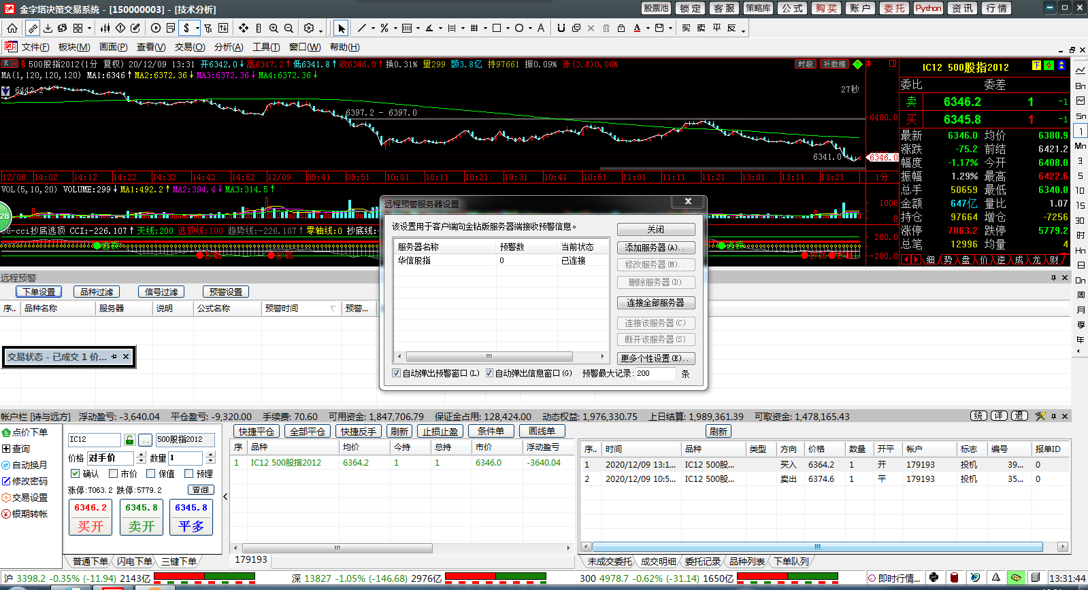Expand the rectangle shape tool dropdown arrow
This screenshot has width=1088, height=590.
click(x=508, y=29)
